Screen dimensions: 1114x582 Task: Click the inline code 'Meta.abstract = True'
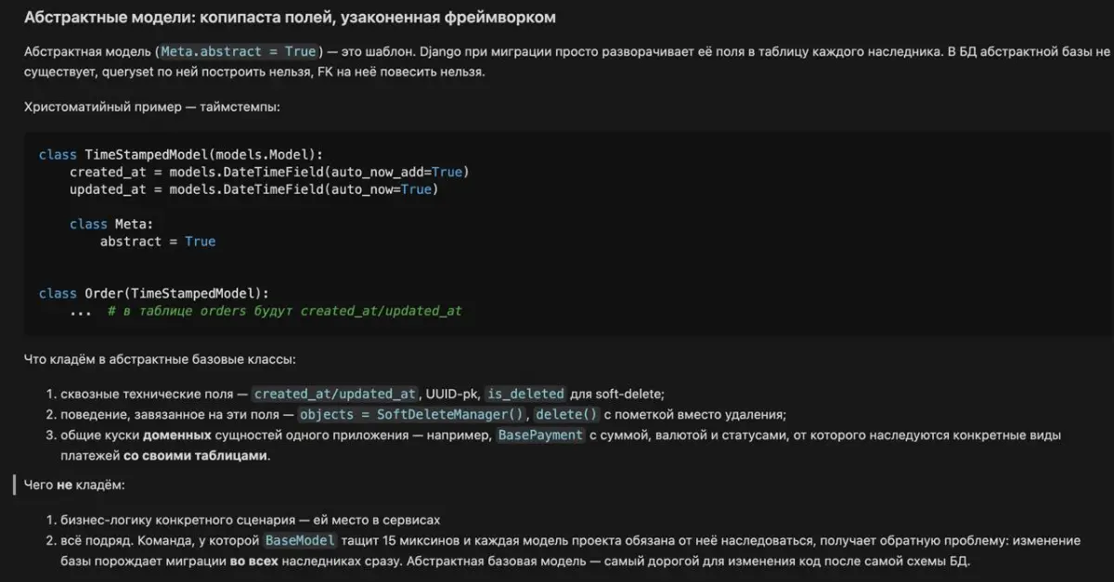click(x=240, y=52)
